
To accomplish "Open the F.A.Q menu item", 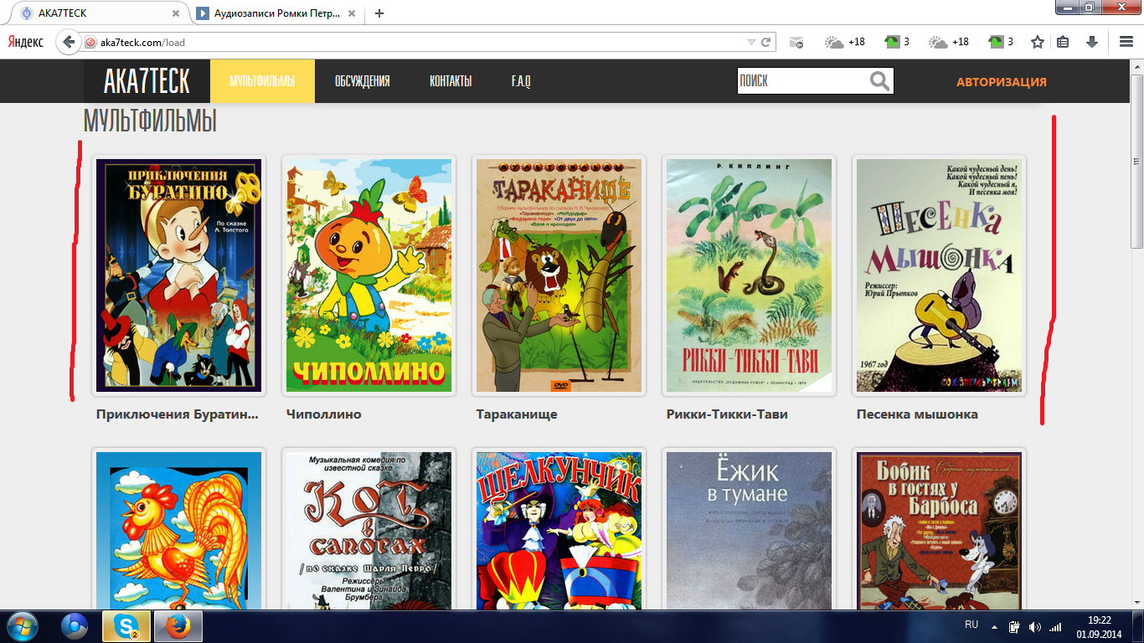I will [x=521, y=81].
